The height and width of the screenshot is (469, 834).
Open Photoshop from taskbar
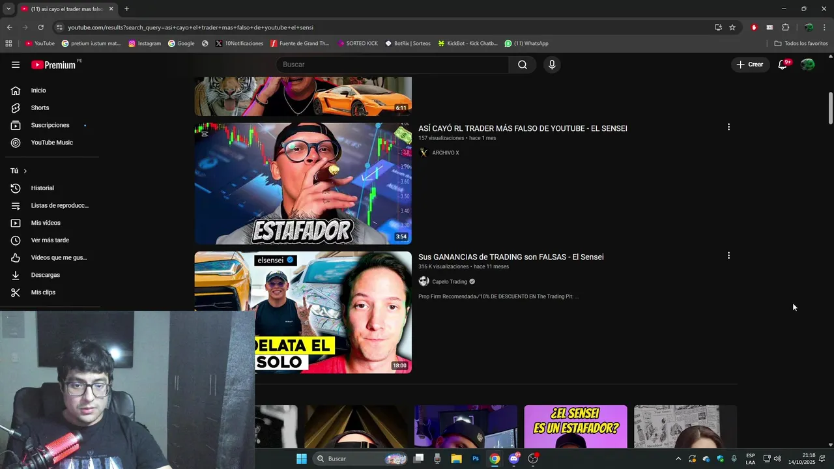click(x=476, y=459)
